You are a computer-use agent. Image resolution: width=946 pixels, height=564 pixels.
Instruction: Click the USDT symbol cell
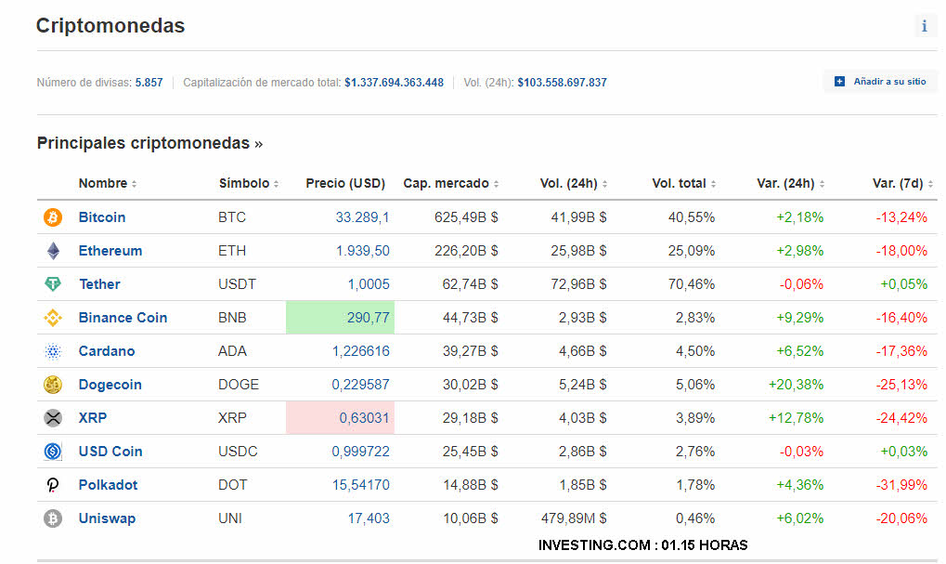click(237, 284)
